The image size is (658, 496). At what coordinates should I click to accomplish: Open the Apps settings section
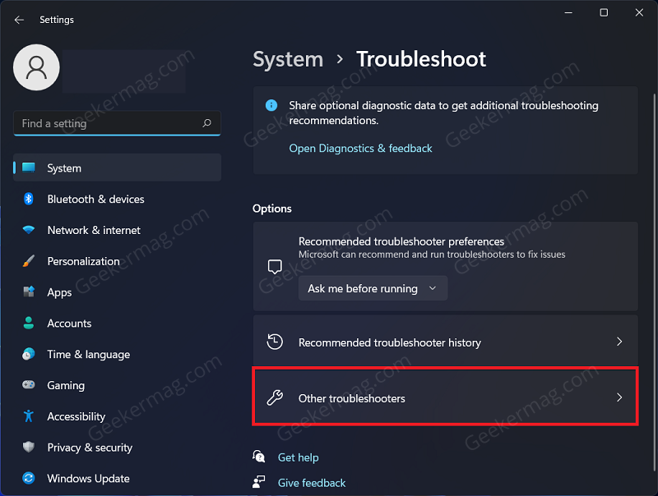[x=117, y=292]
